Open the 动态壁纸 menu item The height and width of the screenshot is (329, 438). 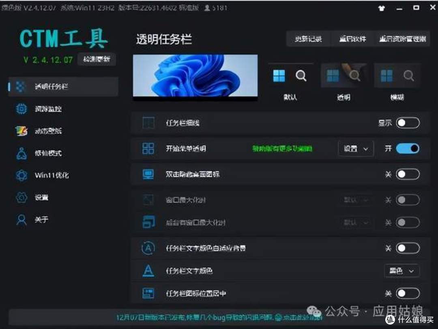[63, 131]
